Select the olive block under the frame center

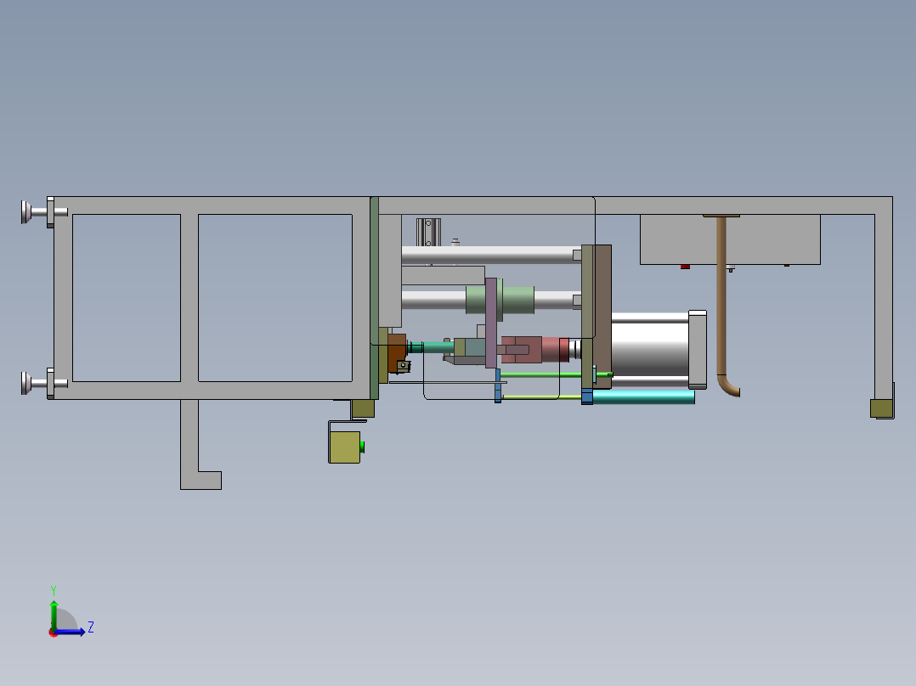click(x=363, y=408)
